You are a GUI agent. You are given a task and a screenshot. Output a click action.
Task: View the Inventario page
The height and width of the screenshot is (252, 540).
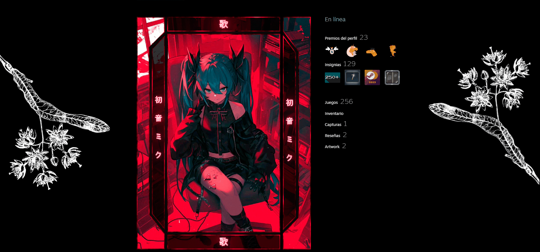[x=334, y=114]
